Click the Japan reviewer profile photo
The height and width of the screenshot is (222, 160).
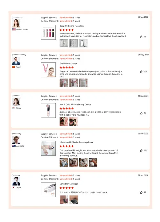coord(16,181)
